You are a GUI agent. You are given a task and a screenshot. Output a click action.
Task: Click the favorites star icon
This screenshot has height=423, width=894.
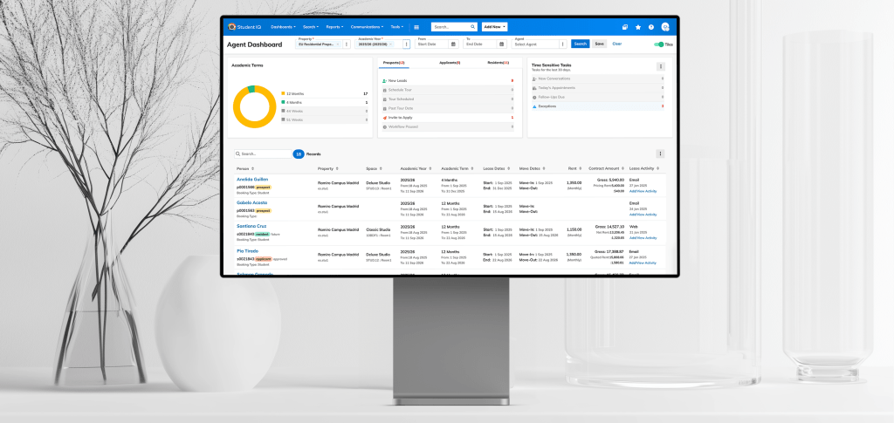638,27
